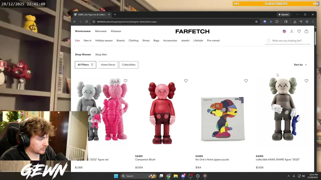Show hidden system tray icons
Screen dimensions: 321x180
(x=288, y=176)
